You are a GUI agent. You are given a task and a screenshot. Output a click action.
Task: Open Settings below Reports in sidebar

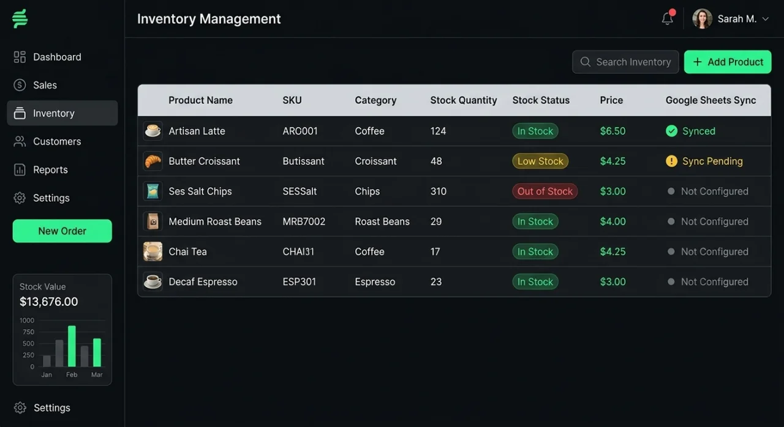pyautogui.click(x=62, y=198)
